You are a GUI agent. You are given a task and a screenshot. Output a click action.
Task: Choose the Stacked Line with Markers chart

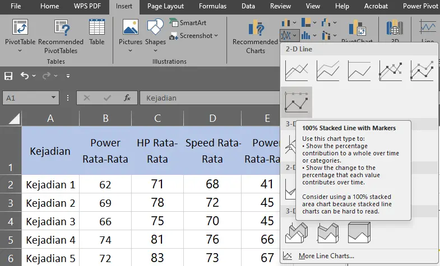click(x=422, y=71)
